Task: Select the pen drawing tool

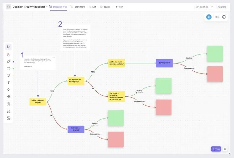Action: pos(9,62)
